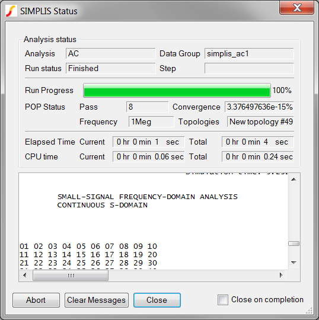Viewport: 319px width, 320px height.
Task: Close the SIMPLIS Status window with X
Action: point(296,8)
